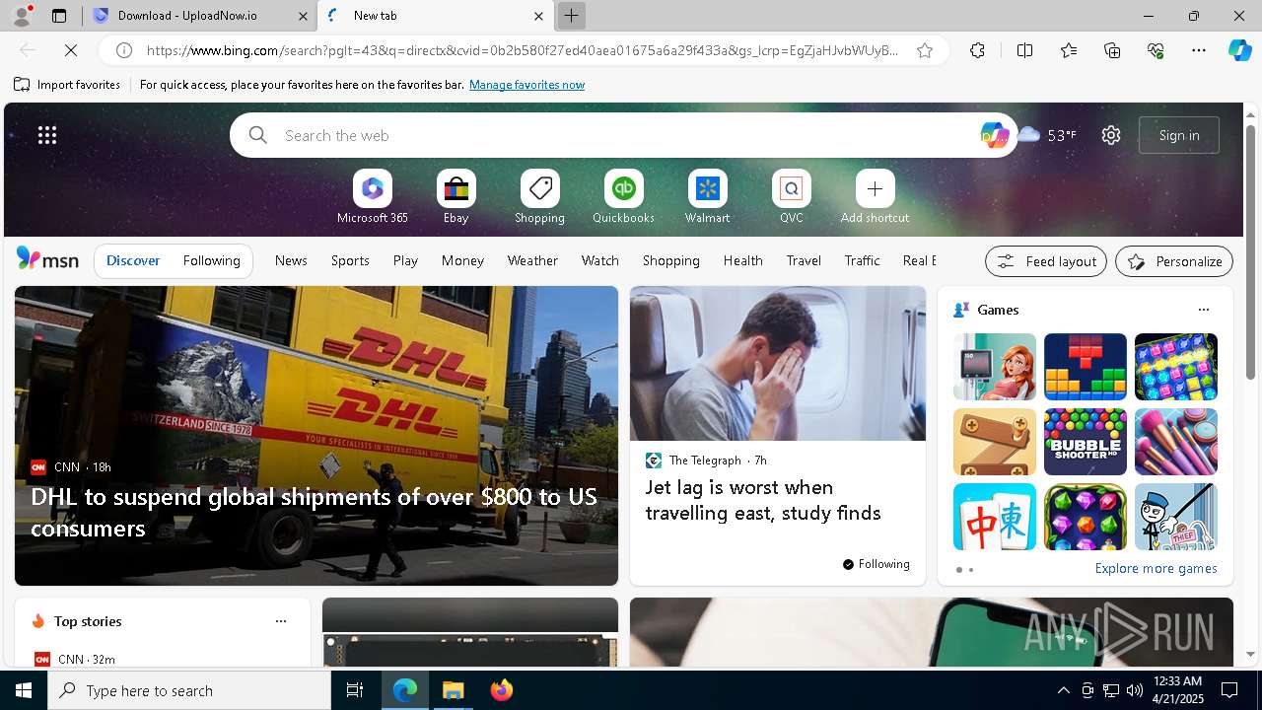Open page settings gear icon

coord(1111,135)
